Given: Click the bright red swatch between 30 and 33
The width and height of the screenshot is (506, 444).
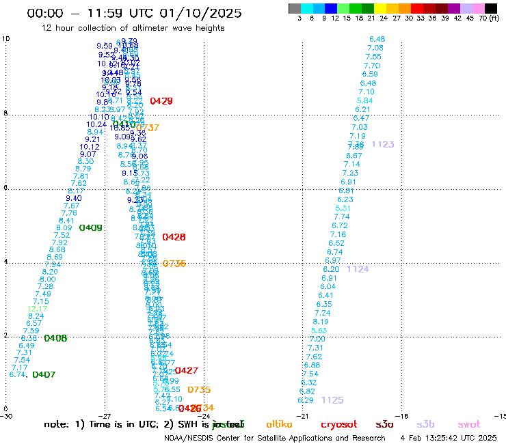Looking at the screenshot, I should tap(417, 8).
